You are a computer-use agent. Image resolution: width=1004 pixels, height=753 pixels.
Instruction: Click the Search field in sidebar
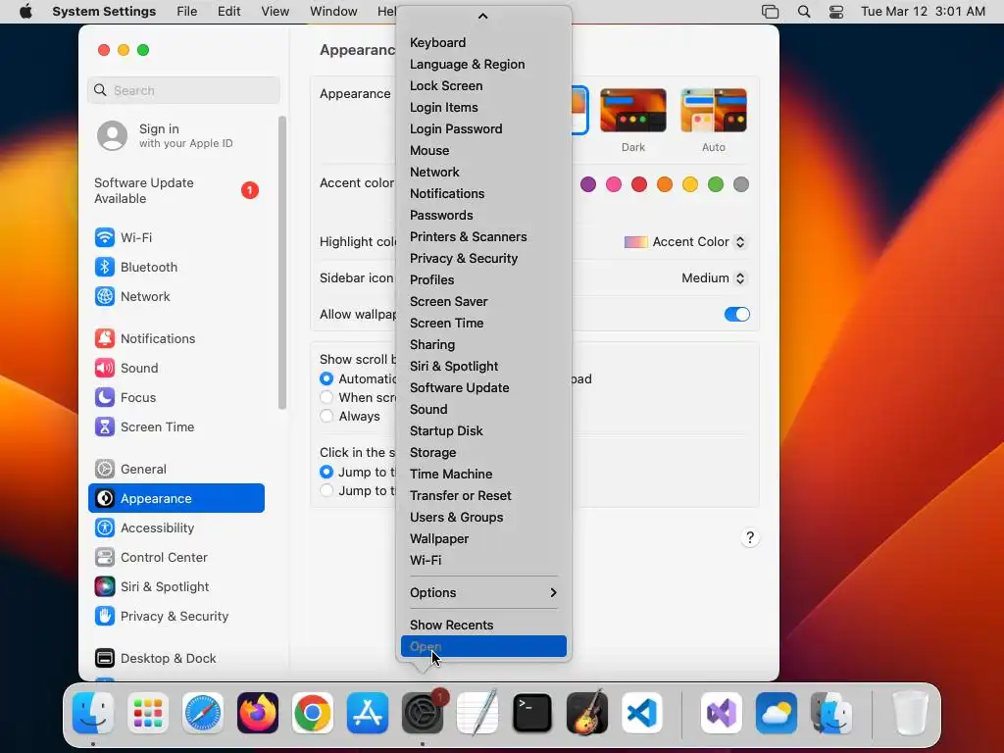[x=183, y=90]
